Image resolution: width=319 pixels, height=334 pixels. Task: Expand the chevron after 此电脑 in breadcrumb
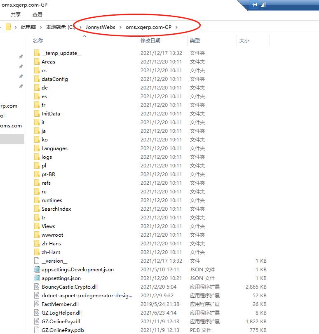(x=41, y=27)
